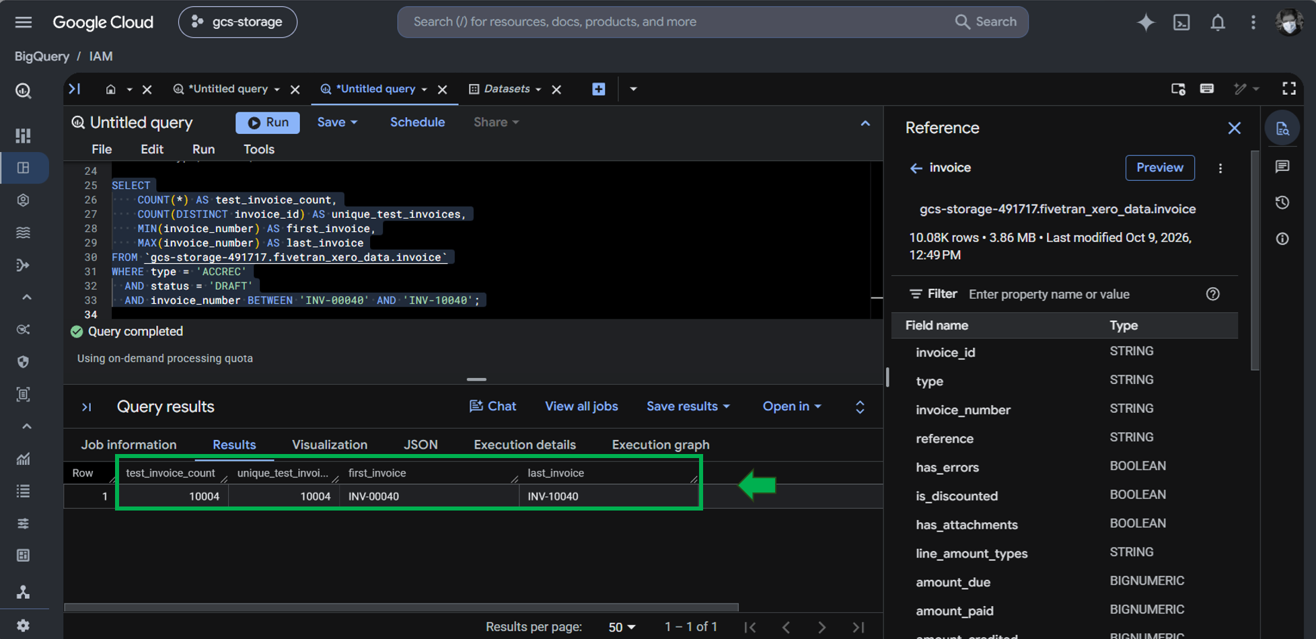Screen dimensions: 1316x639
Task: Open the Gemini sparkle assistant icon
Action: click(1146, 22)
